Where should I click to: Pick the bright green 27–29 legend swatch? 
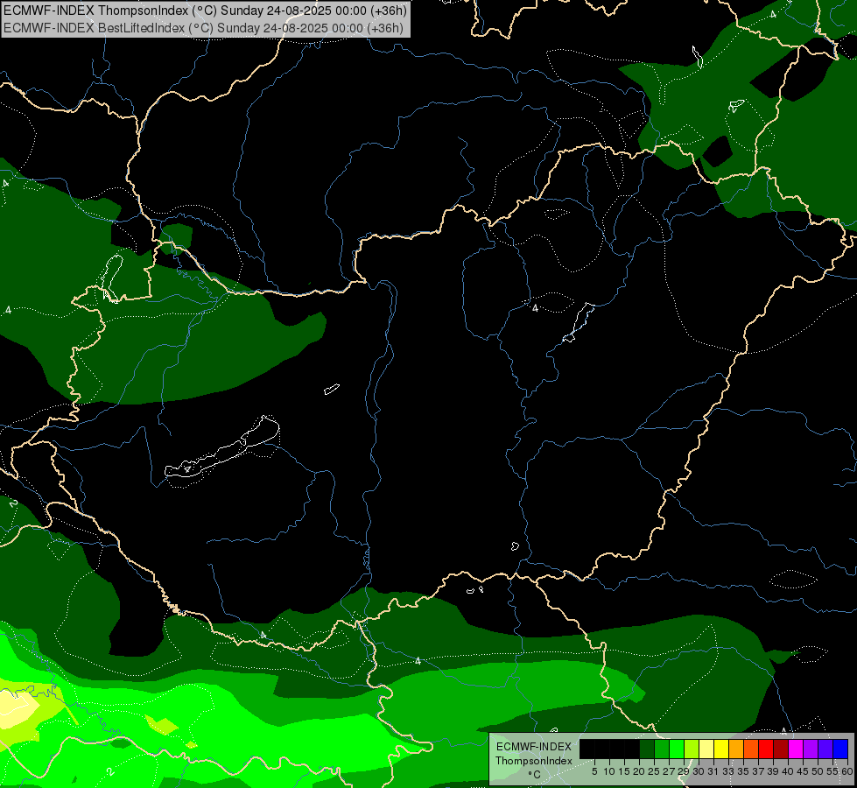tap(677, 749)
